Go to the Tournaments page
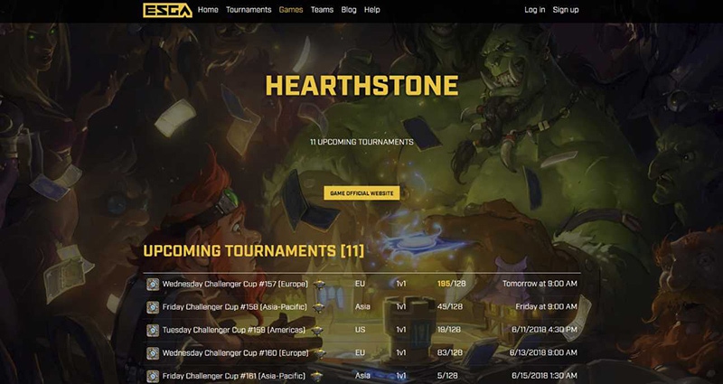This screenshot has height=384, width=723. point(249,10)
